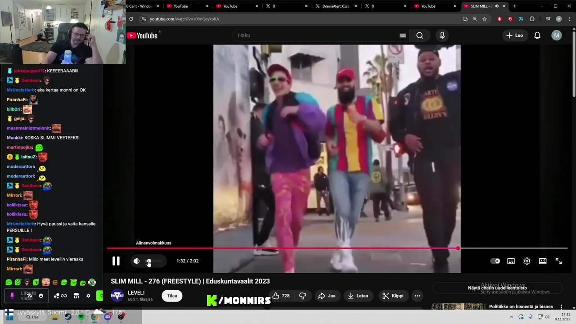This screenshot has height=324, width=576.
Task: Click the YouTube page scrollbar
Action: click(573, 63)
